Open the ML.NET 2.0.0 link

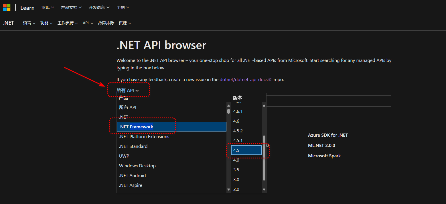click(x=321, y=146)
